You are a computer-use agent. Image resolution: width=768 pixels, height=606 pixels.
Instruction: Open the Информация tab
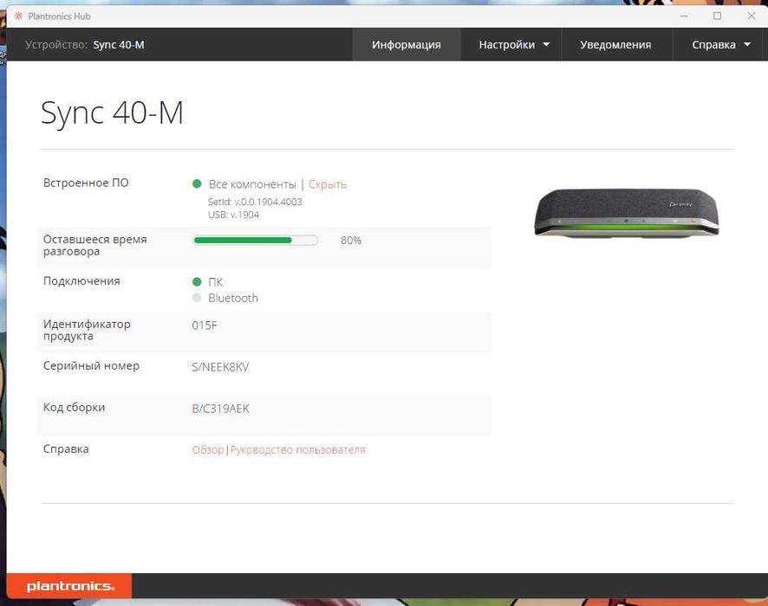(406, 44)
